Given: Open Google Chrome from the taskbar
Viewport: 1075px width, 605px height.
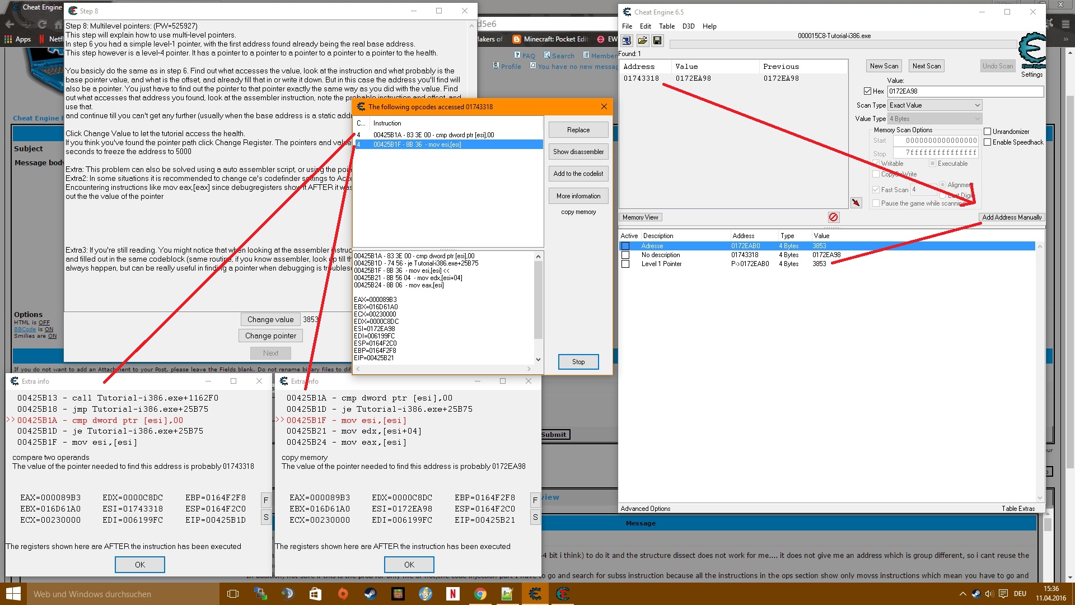Looking at the screenshot, I should coord(480,594).
